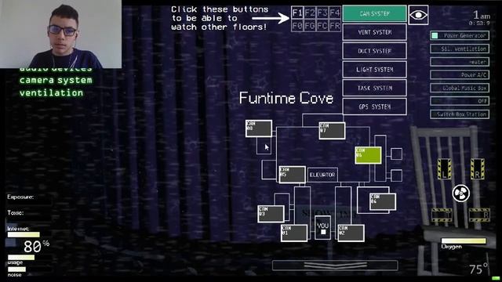
Task: Click the Internet level bar
Action: (24, 235)
